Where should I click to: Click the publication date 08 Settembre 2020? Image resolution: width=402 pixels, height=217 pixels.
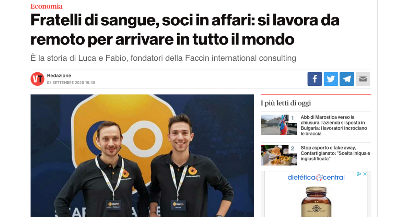71,83
